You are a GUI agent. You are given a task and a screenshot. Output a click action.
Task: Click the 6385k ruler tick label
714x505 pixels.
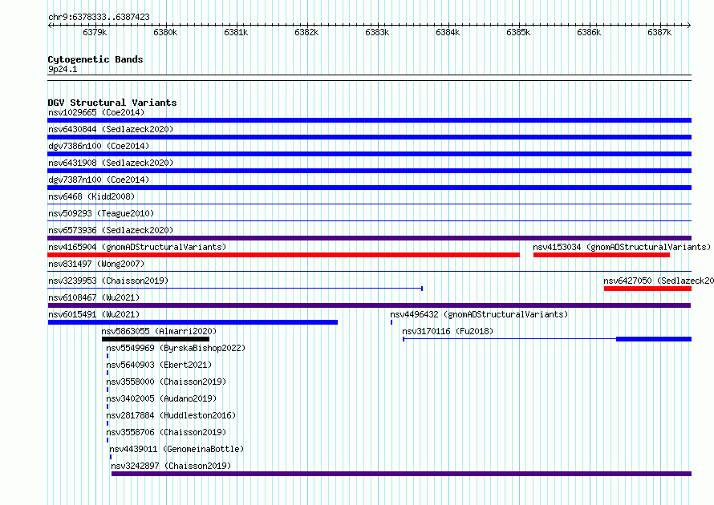[x=518, y=32]
